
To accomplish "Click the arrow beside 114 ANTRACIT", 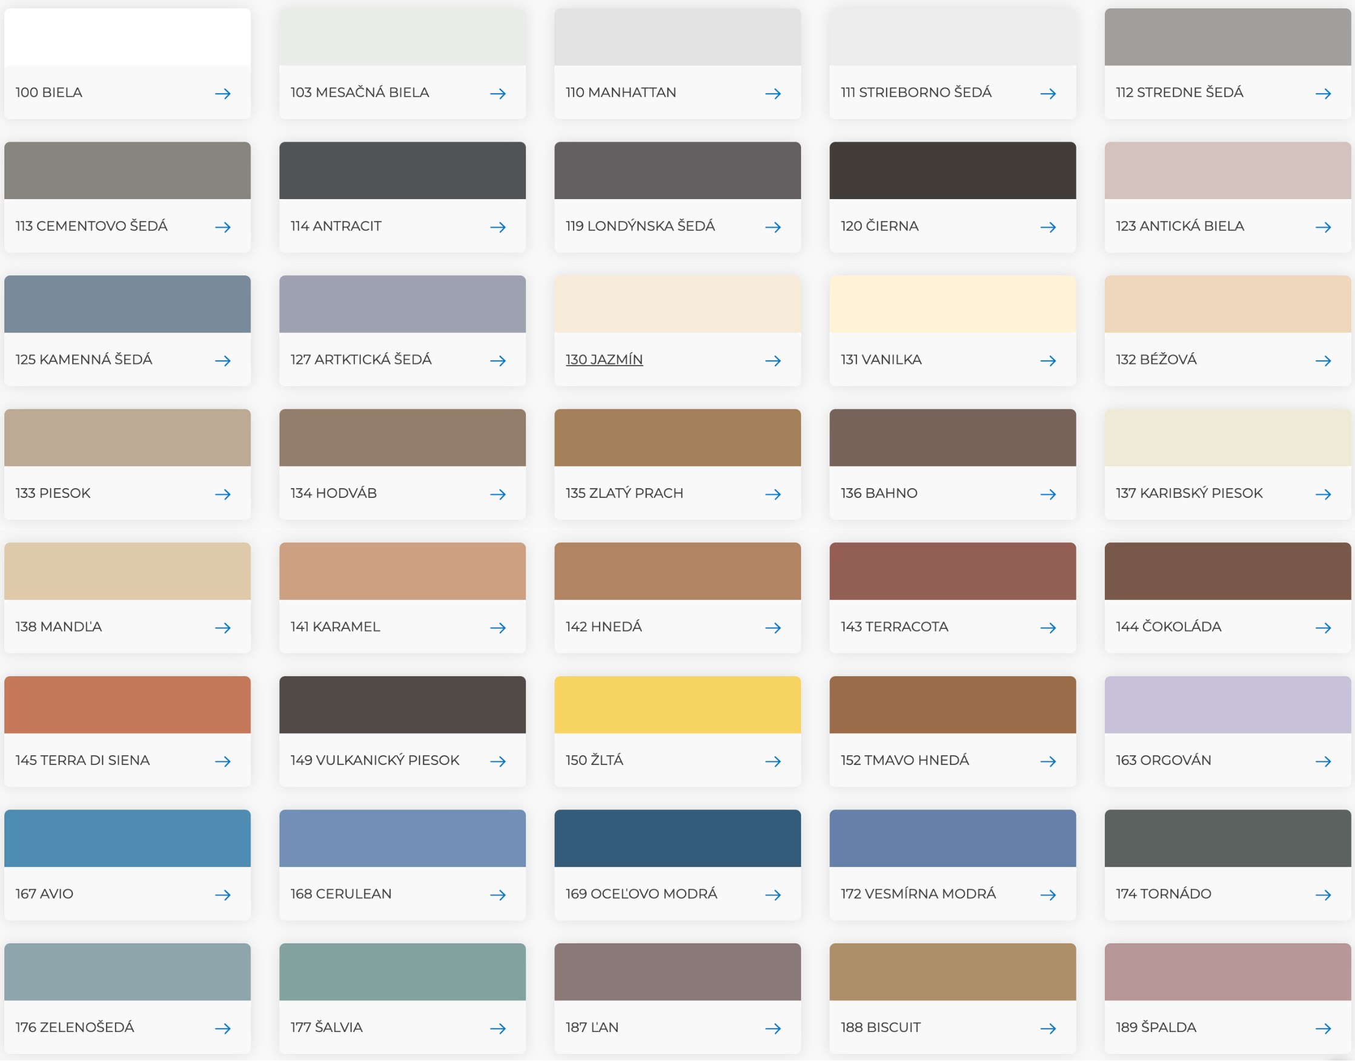I will point(499,227).
